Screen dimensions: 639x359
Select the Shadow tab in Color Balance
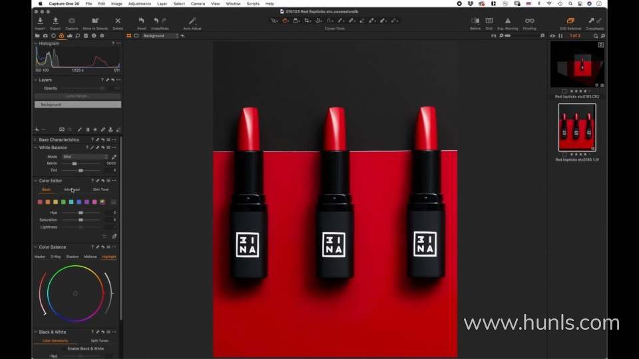point(72,257)
